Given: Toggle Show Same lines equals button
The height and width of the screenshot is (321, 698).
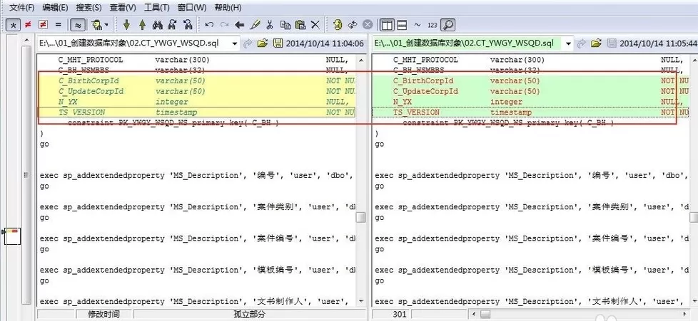Looking at the screenshot, I should [x=58, y=25].
